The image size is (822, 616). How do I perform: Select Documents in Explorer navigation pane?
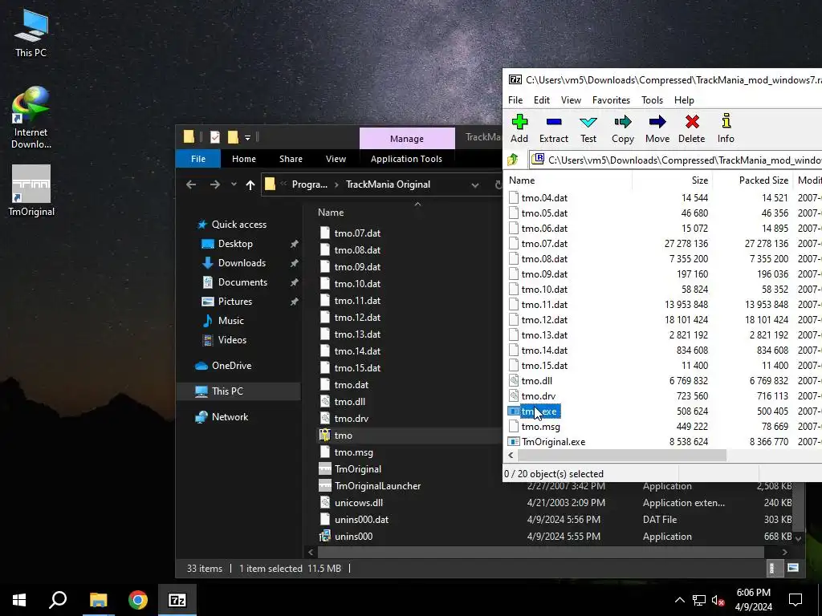point(242,282)
